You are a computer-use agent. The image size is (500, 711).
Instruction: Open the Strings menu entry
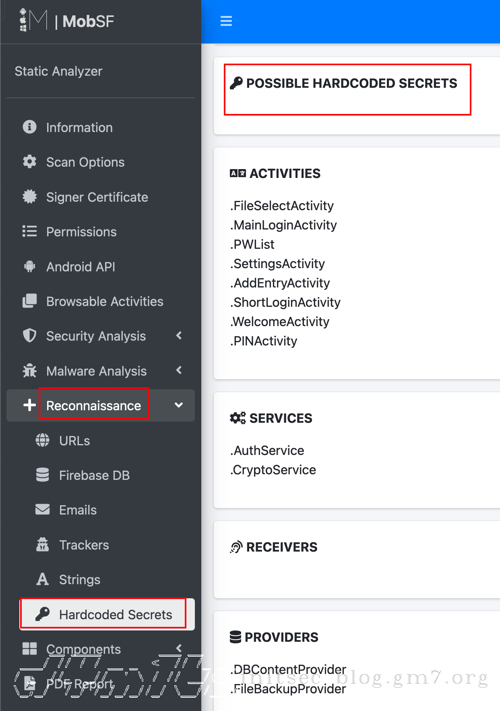79,580
